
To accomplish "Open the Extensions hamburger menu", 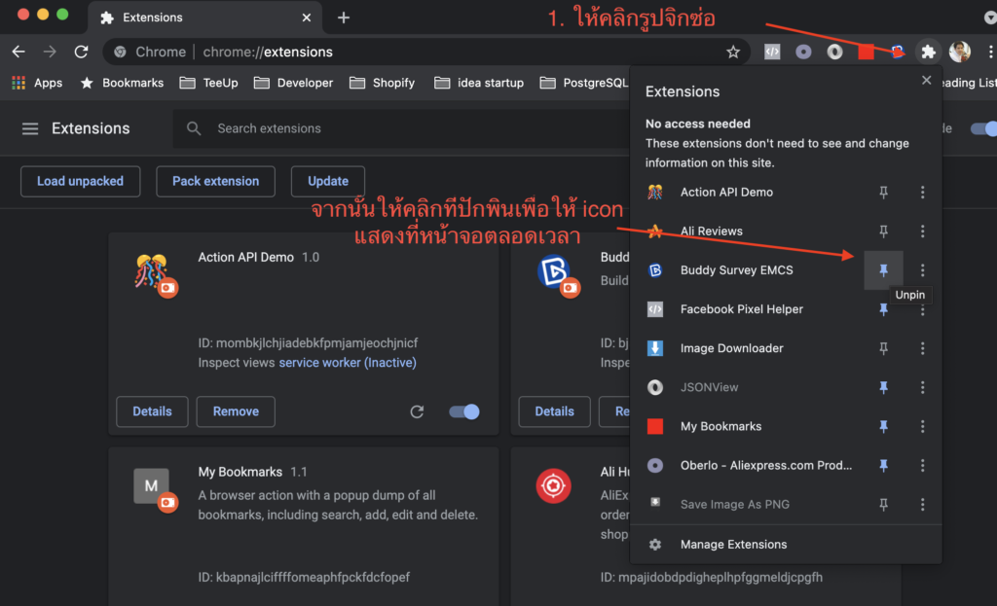I will point(30,128).
